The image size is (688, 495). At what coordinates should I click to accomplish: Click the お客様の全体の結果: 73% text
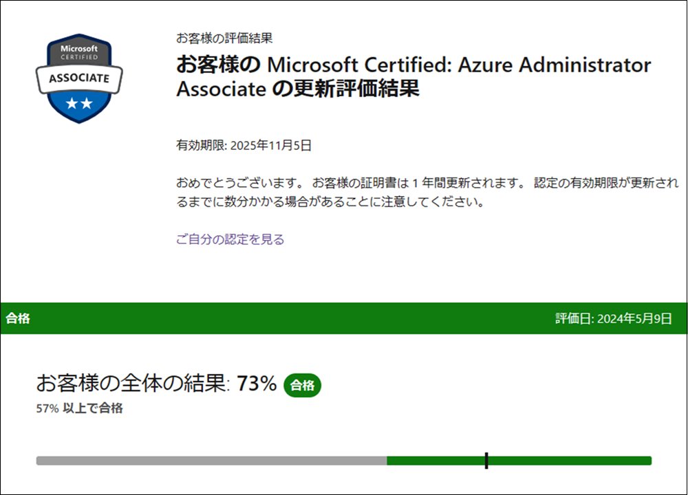pos(157,383)
